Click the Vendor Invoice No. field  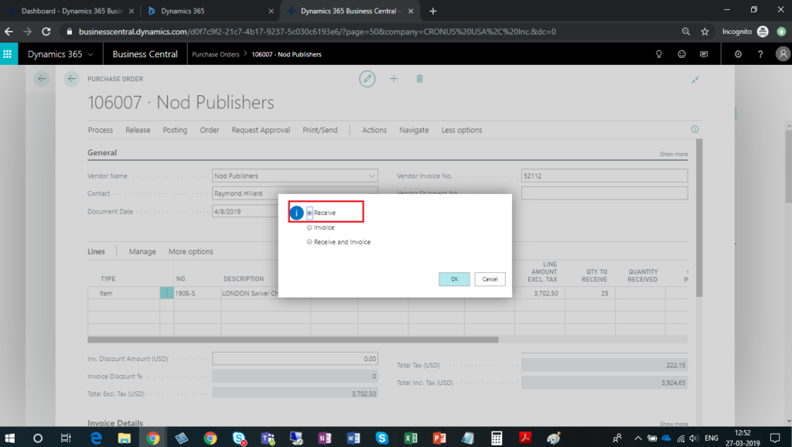tap(604, 176)
